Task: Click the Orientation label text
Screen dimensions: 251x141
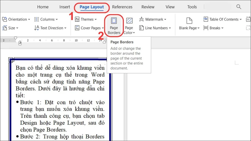Action: tap(18, 19)
